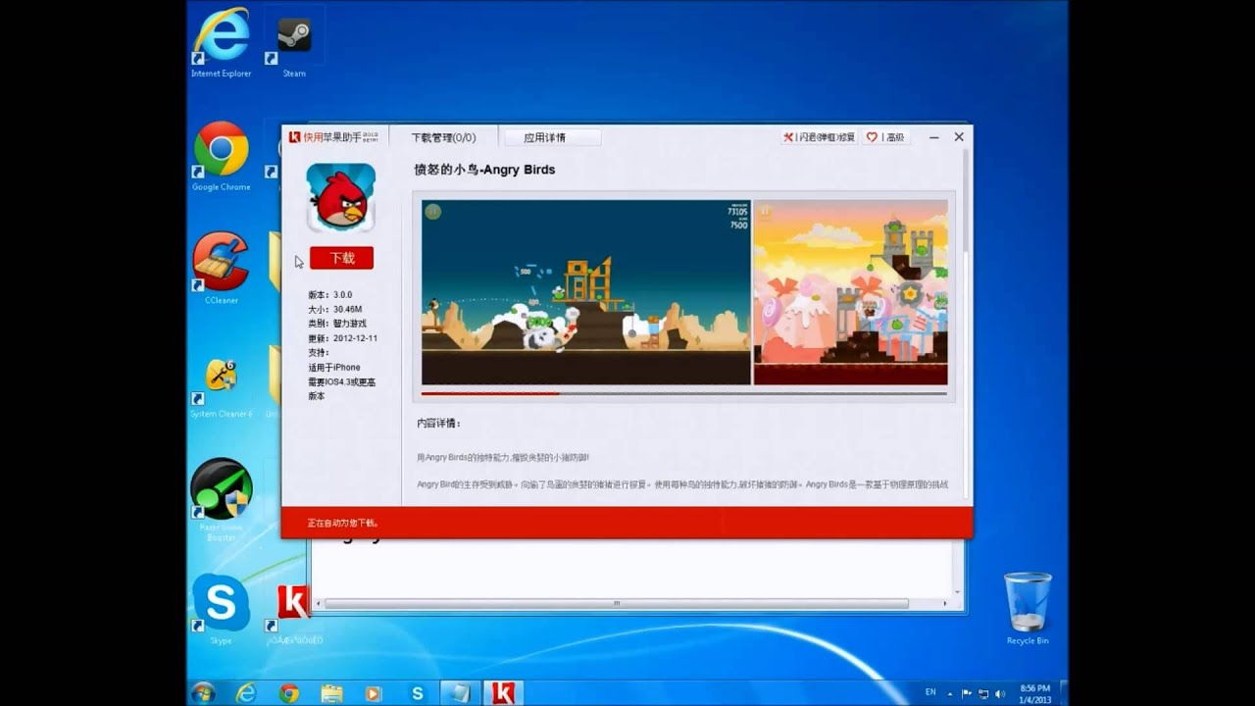Open Steam desktop shortcut
This screenshot has width=1255, height=706.
(294, 45)
